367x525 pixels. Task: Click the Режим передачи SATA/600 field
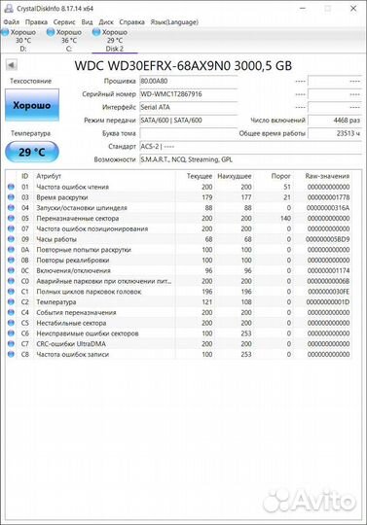click(x=188, y=121)
